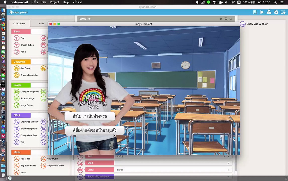Click the Stop component icon in timeline
The image size is (288, 181).
click(x=80, y=163)
